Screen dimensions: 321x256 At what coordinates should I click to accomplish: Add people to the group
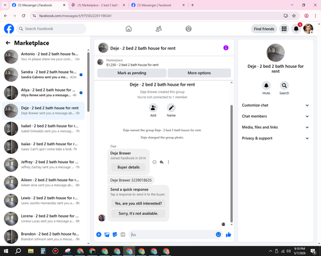[x=153, y=108]
